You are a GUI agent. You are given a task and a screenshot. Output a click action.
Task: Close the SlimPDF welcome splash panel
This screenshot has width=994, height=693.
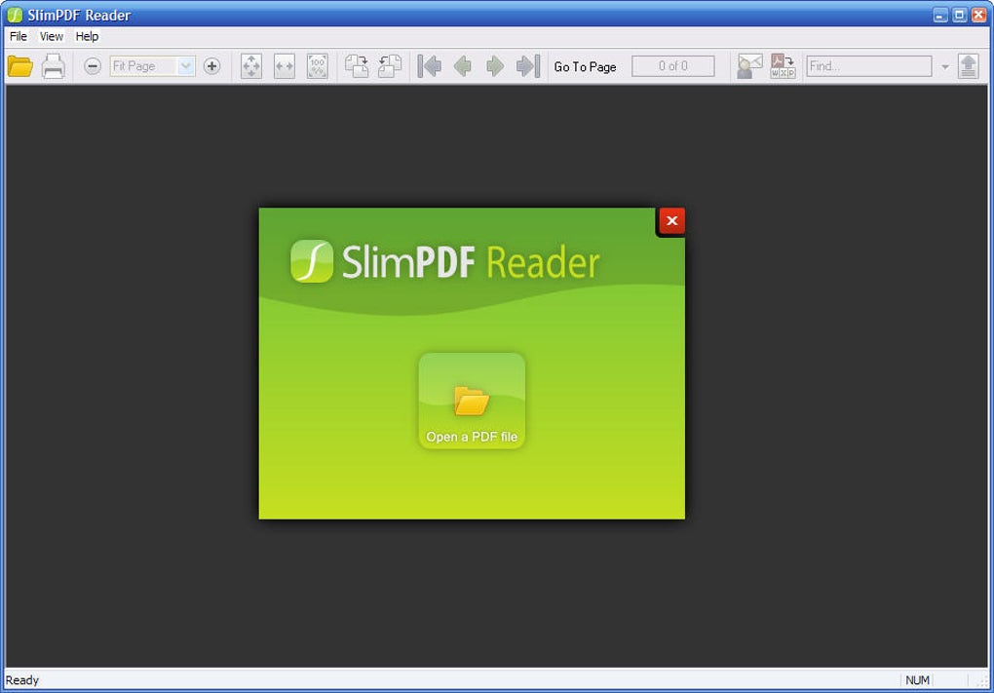672,220
